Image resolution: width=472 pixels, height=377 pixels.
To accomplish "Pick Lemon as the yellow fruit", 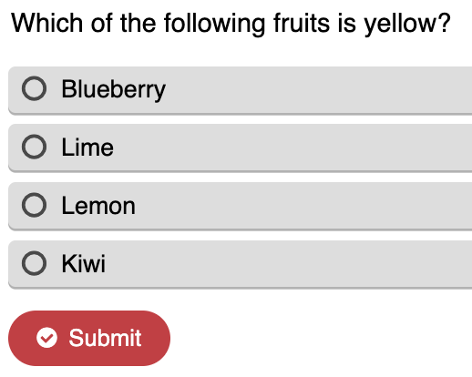I will click(34, 205).
